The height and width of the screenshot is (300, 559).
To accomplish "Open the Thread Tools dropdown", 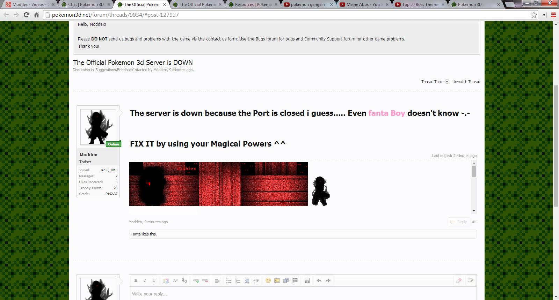I will coord(435,82).
